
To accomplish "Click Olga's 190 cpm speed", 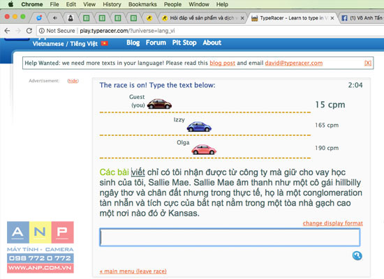I will coord(327,148).
